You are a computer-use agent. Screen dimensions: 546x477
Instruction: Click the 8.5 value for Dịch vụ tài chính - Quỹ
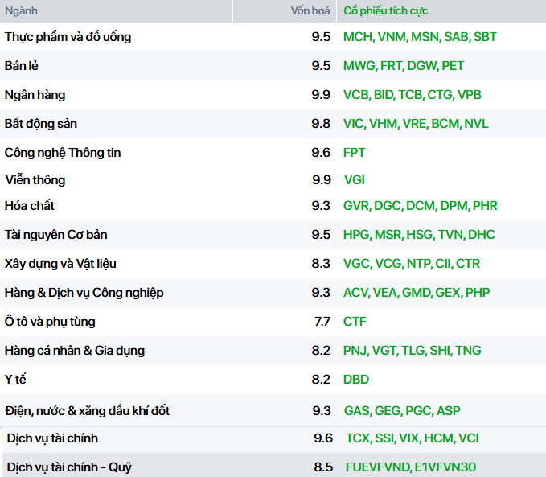point(323,467)
